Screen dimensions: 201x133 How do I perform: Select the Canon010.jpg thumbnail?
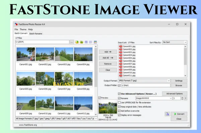pyautogui.click(x=45, y=104)
